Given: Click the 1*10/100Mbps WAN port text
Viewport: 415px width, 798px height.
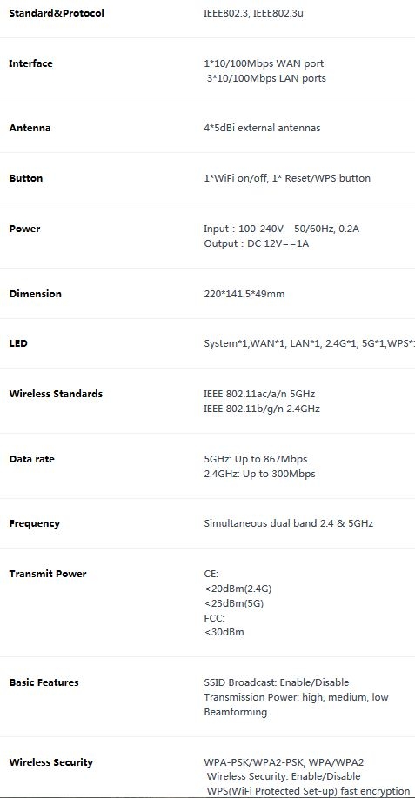Looking at the screenshot, I should click(264, 63).
